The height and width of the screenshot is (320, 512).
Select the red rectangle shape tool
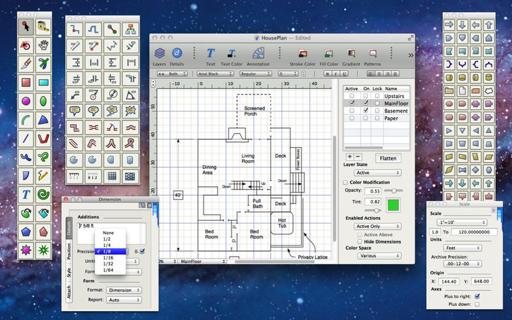point(26,82)
